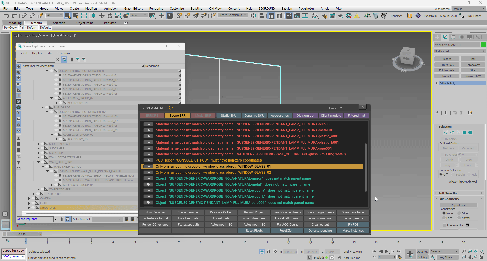Select Polygon sub-object level icon
The image size is (487, 261).
(x=464, y=132)
